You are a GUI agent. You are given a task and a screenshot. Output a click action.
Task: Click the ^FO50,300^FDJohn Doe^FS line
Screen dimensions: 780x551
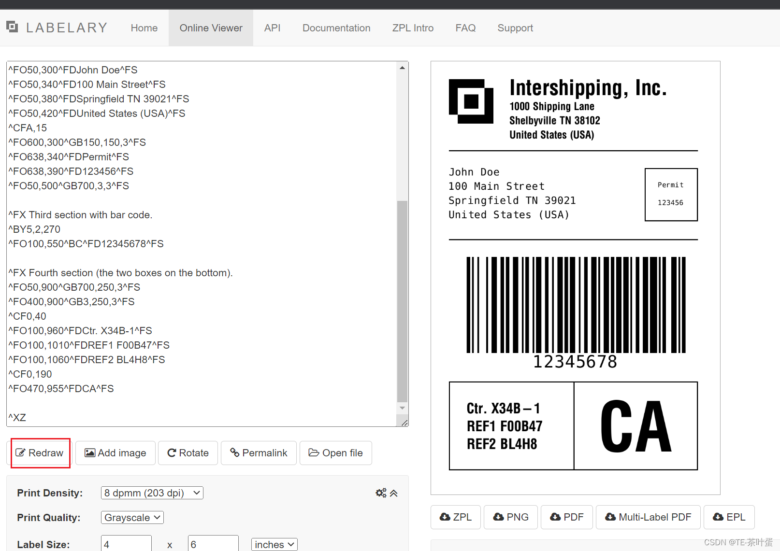pos(73,70)
